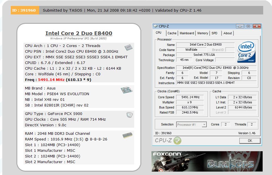Image resolution: width=272 pixels, height=175 pixels.
Task: Click the Level 2 value 6144 KBytes
Action: pyautogui.click(x=242, y=107)
